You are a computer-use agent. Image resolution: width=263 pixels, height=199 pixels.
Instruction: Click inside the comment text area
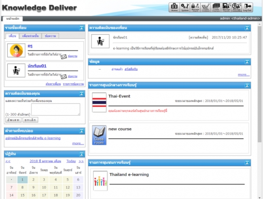pyautogui.click(x=55, y=110)
